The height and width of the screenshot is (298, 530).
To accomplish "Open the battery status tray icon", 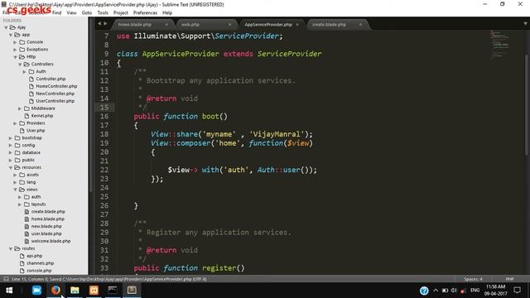I will point(445,291).
